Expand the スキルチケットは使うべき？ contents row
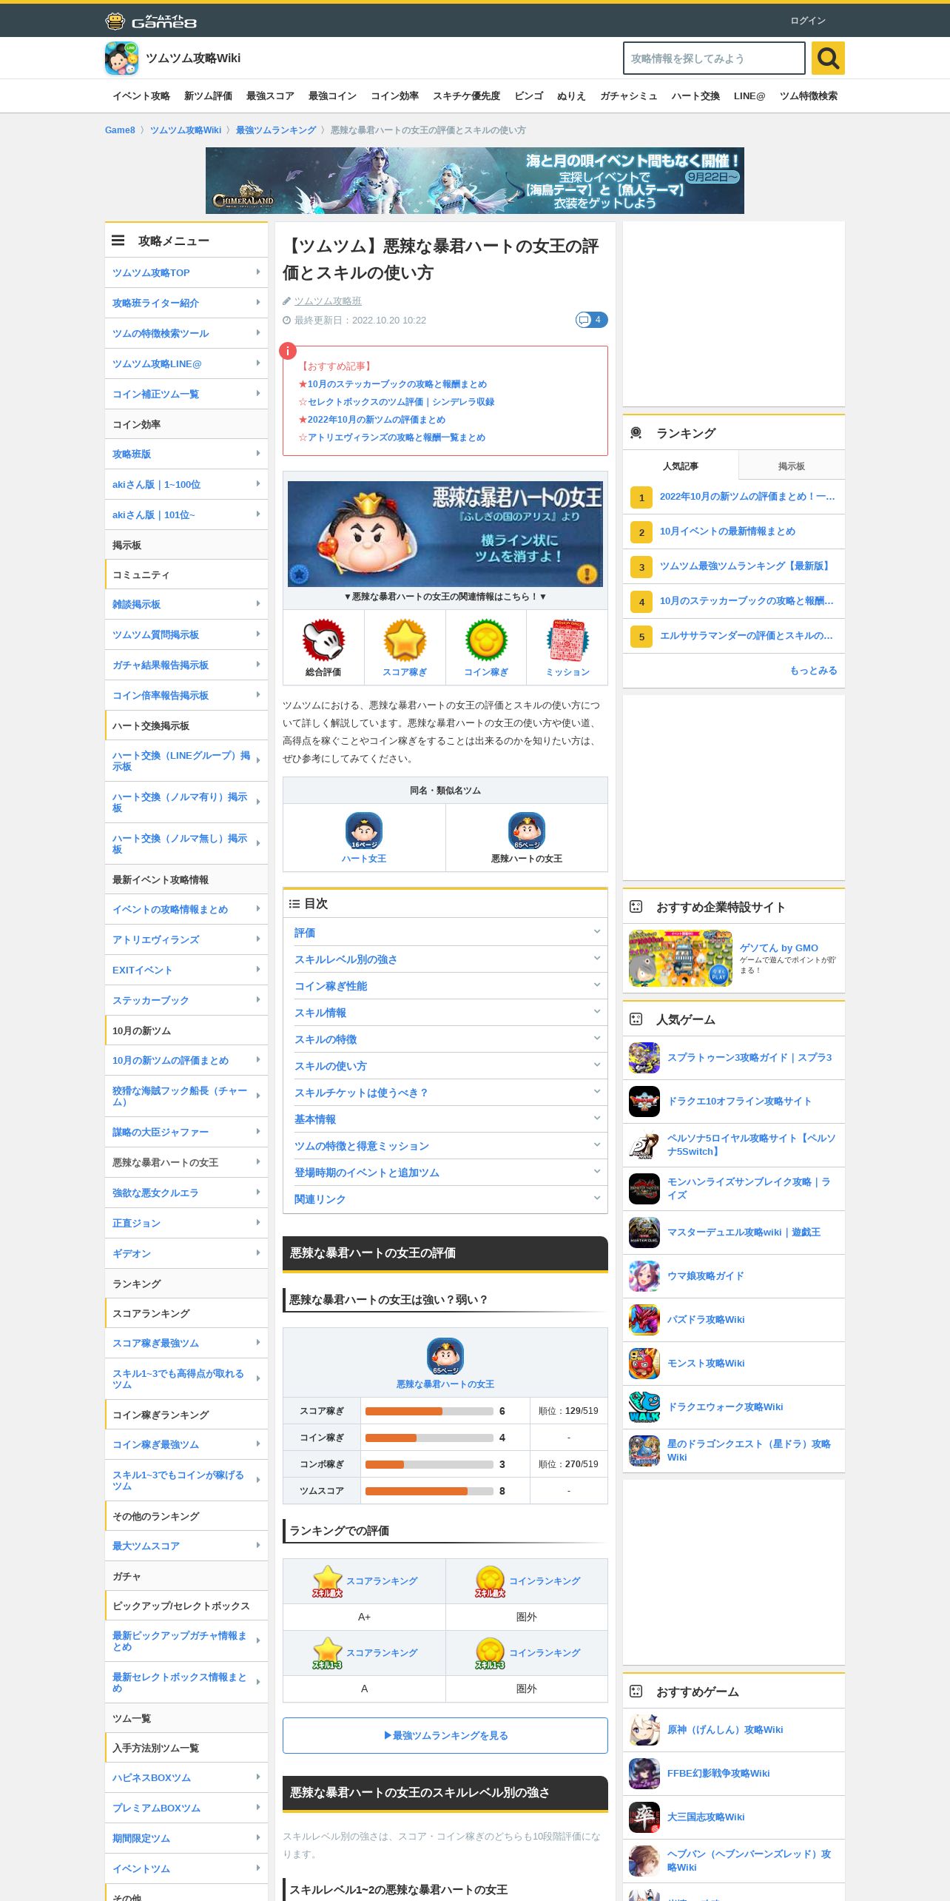This screenshot has height=1901, width=950. coord(445,1093)
